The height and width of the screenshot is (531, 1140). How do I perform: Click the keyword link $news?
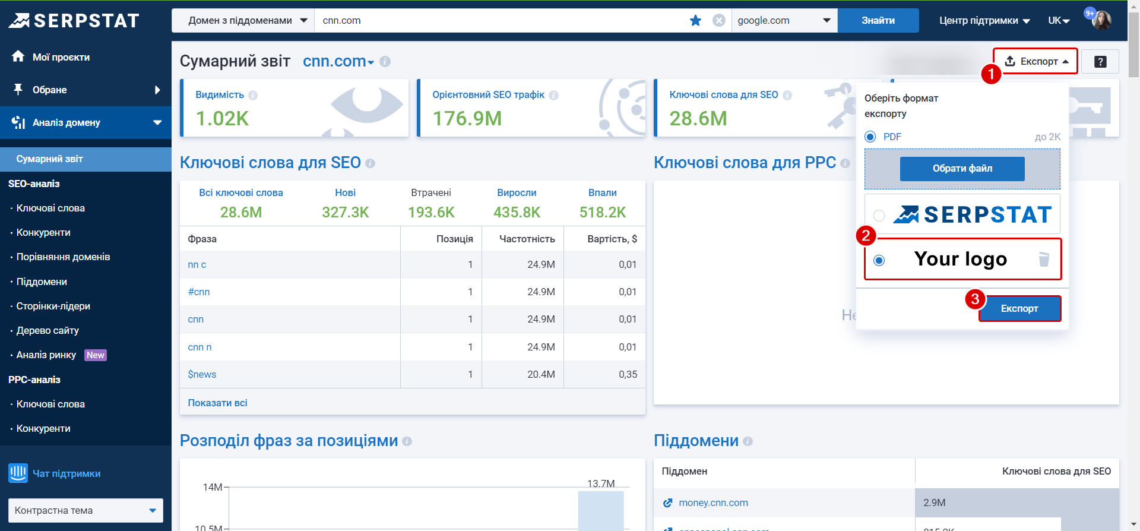pyautogui.click(x=202, y=374)
